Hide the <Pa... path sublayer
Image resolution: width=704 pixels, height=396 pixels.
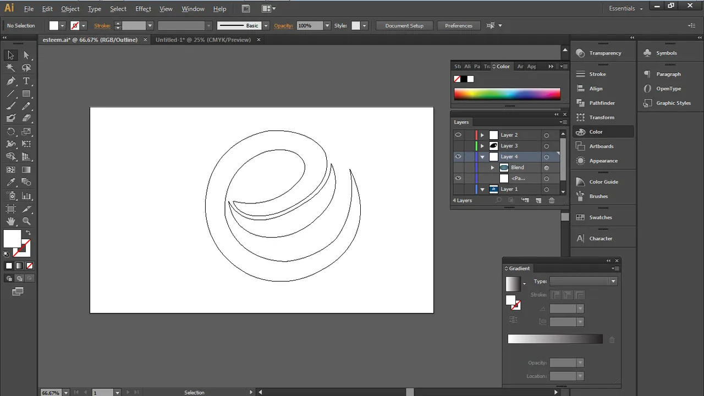tap(458, 178)
